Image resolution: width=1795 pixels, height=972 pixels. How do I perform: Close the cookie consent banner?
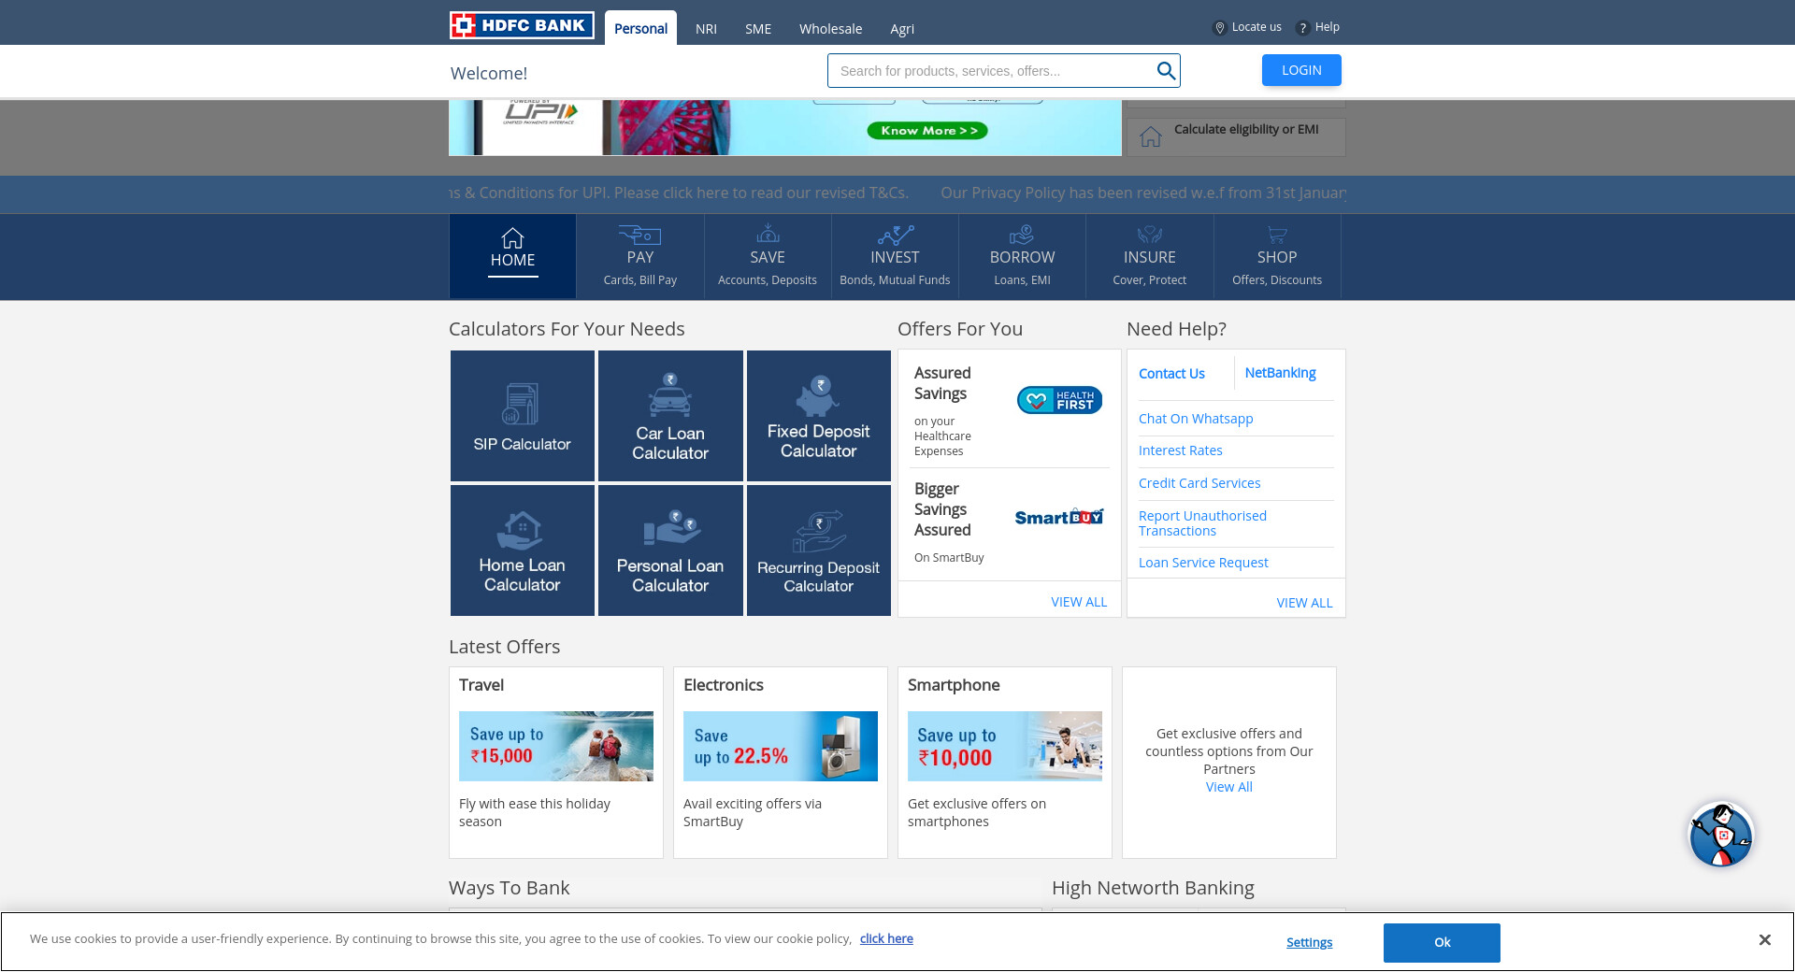(x=1764, y=940)
